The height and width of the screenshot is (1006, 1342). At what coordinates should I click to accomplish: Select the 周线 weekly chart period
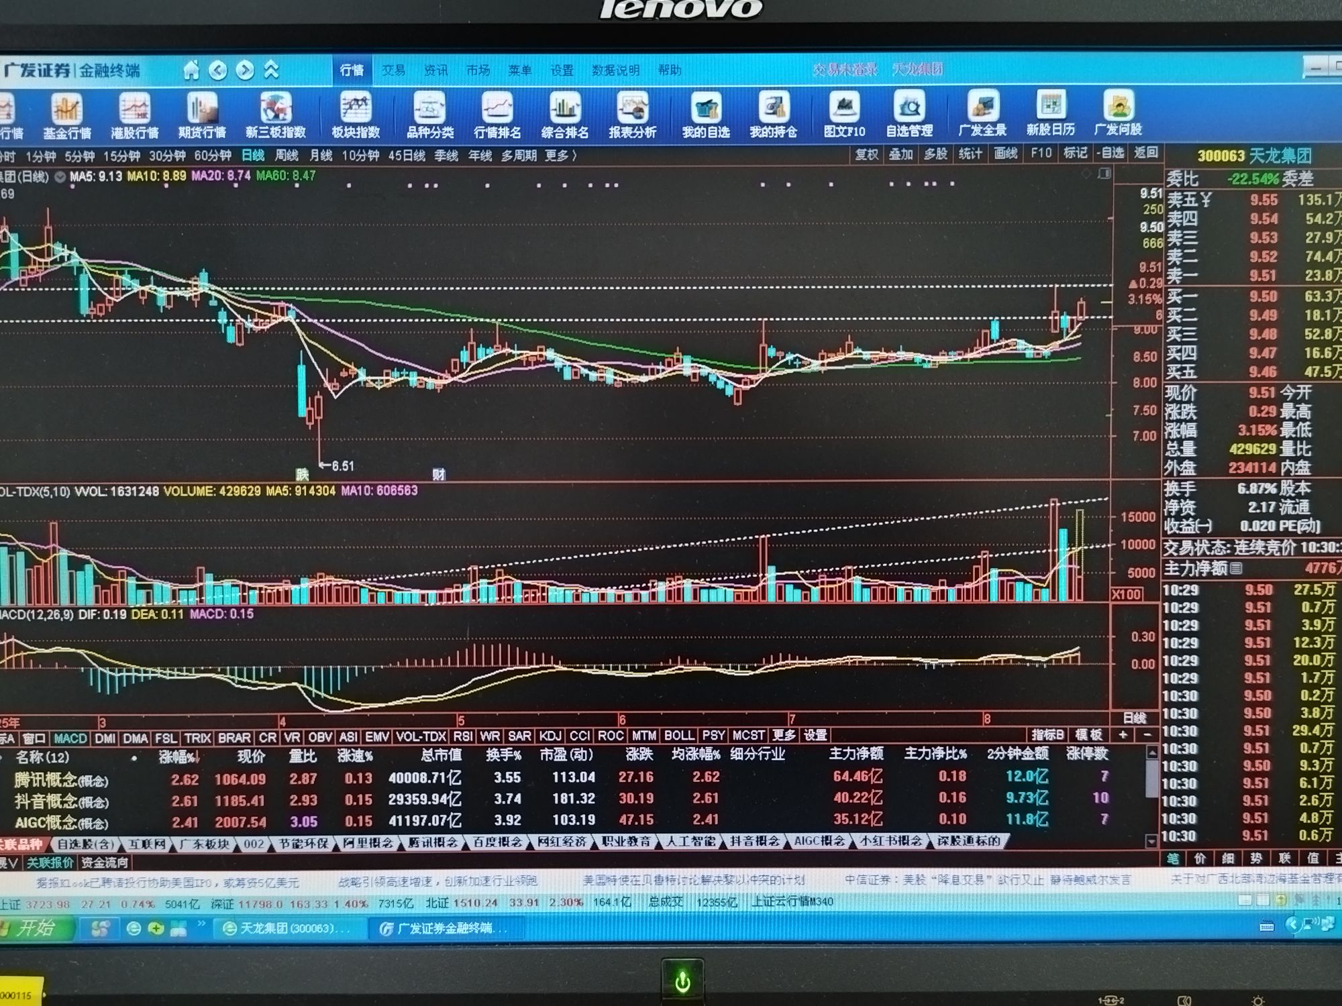click(287, 156)
